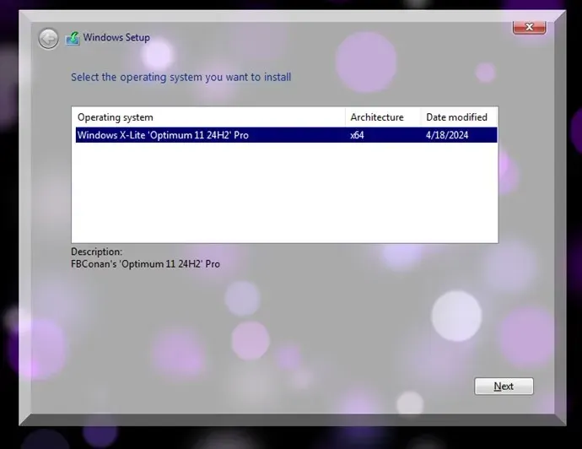Click the 4/18/2024 date cell
The height and width of the screenshot is (449, 582).
(447, 135)
